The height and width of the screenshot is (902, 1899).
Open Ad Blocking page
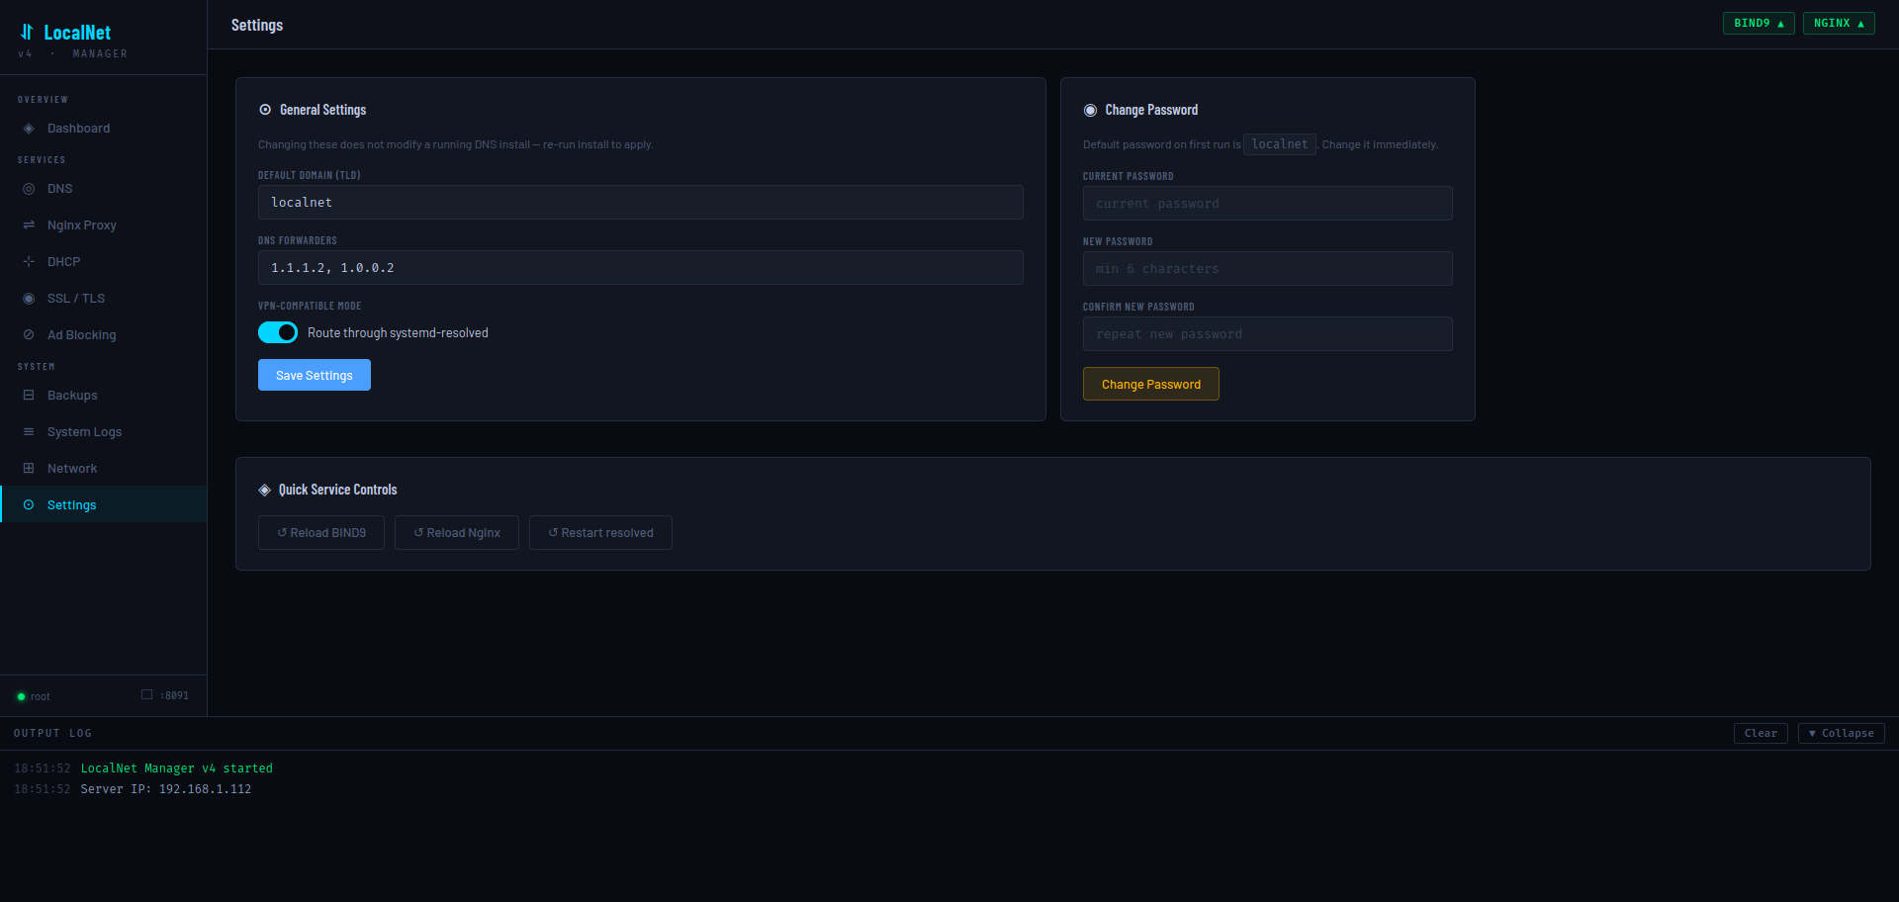[x=104, y=335]
